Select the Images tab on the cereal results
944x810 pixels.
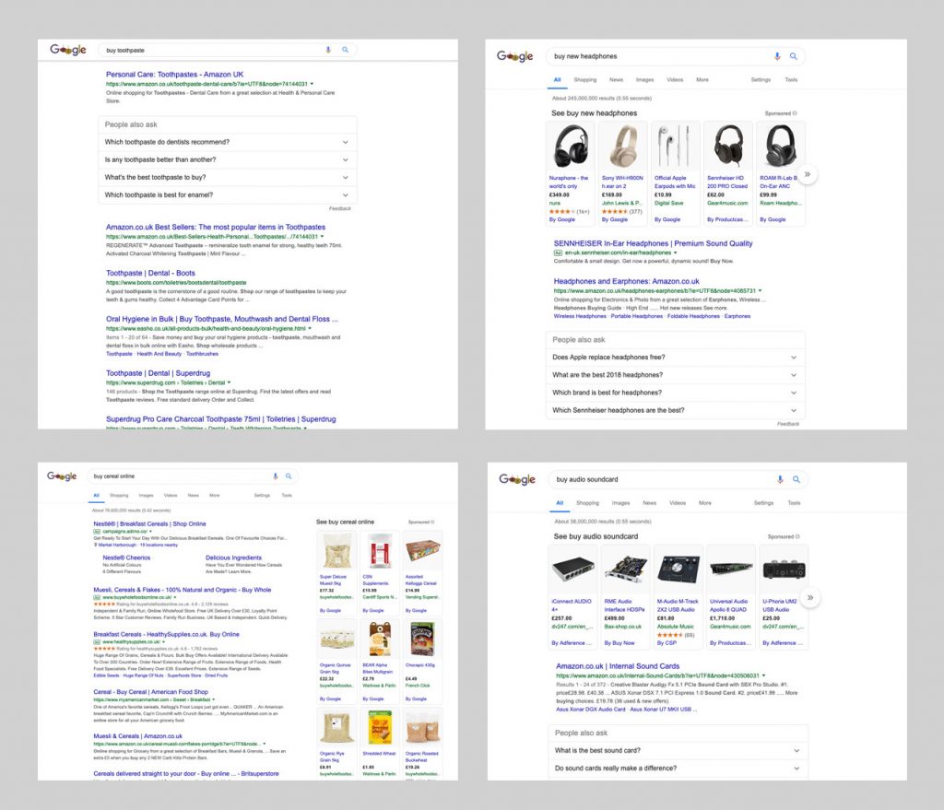(x=144, y=495)
